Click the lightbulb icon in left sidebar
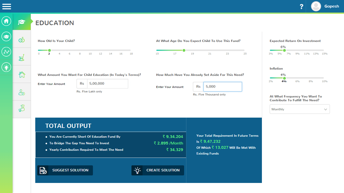Viewport: 344px width, 193px height. (x=6, y=67)
